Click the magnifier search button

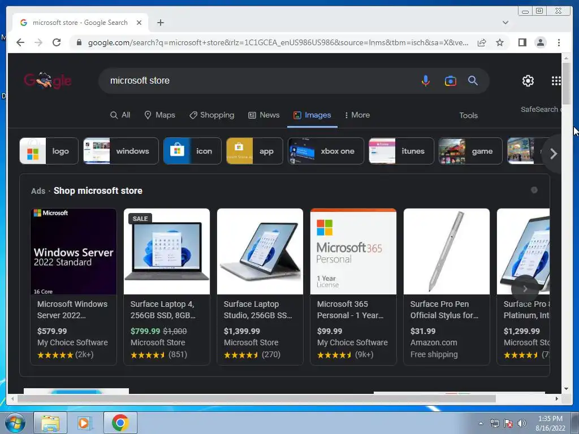(473, 80)
